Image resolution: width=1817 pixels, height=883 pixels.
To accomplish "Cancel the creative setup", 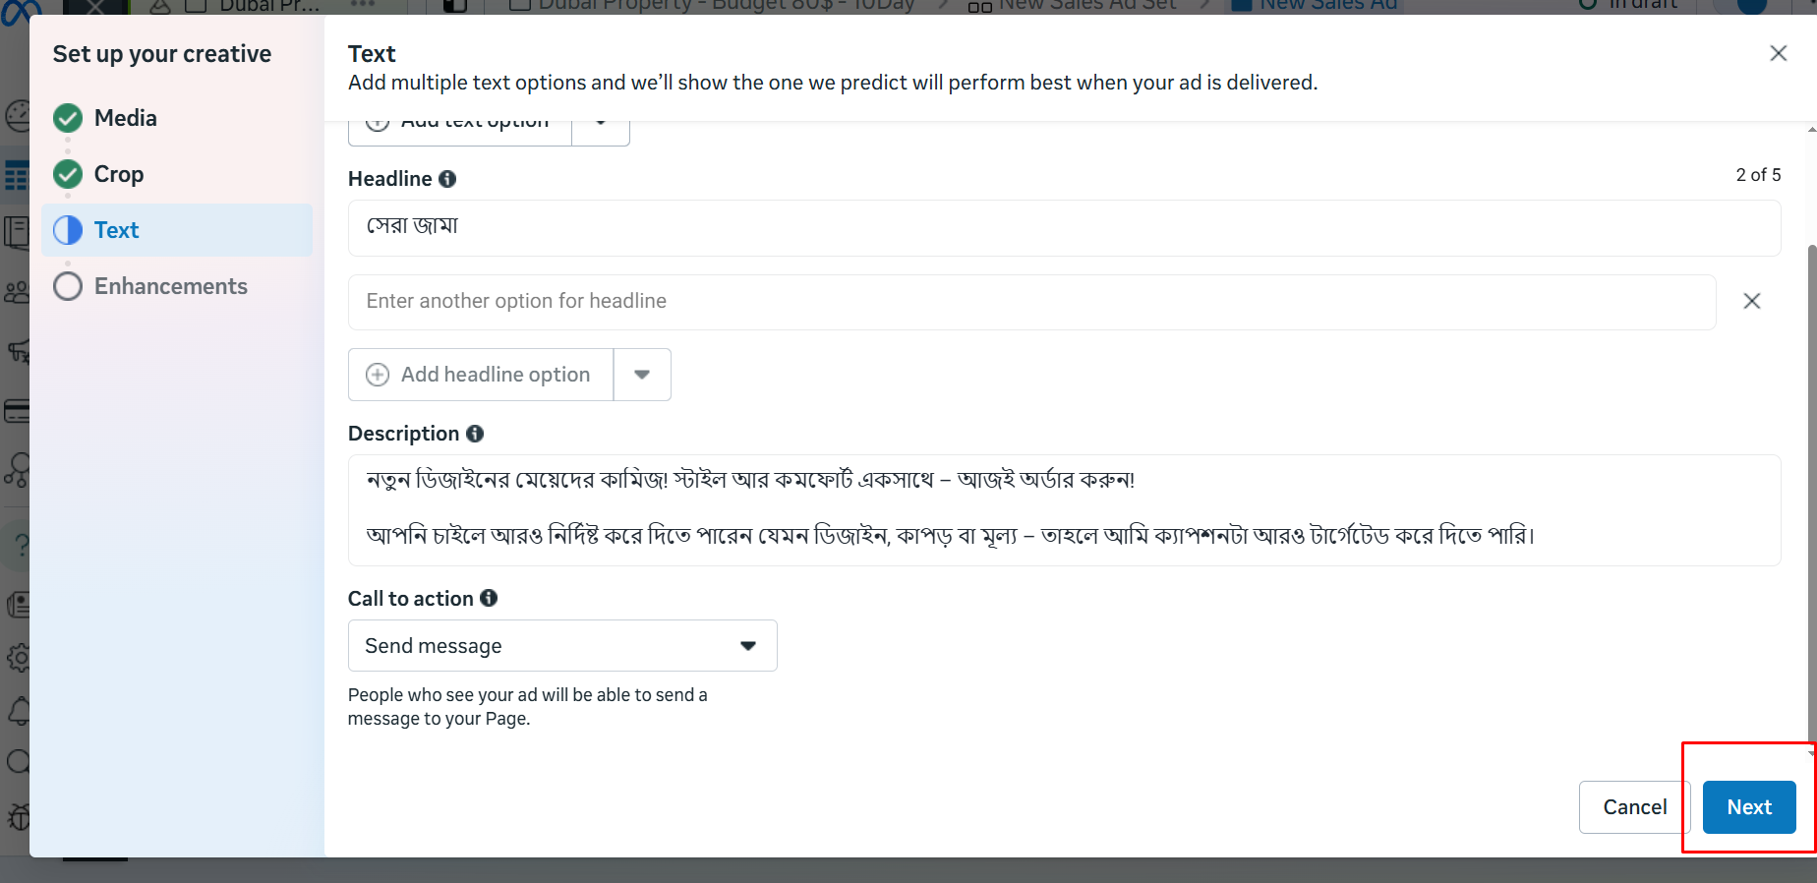I will tap(1634, 807).
